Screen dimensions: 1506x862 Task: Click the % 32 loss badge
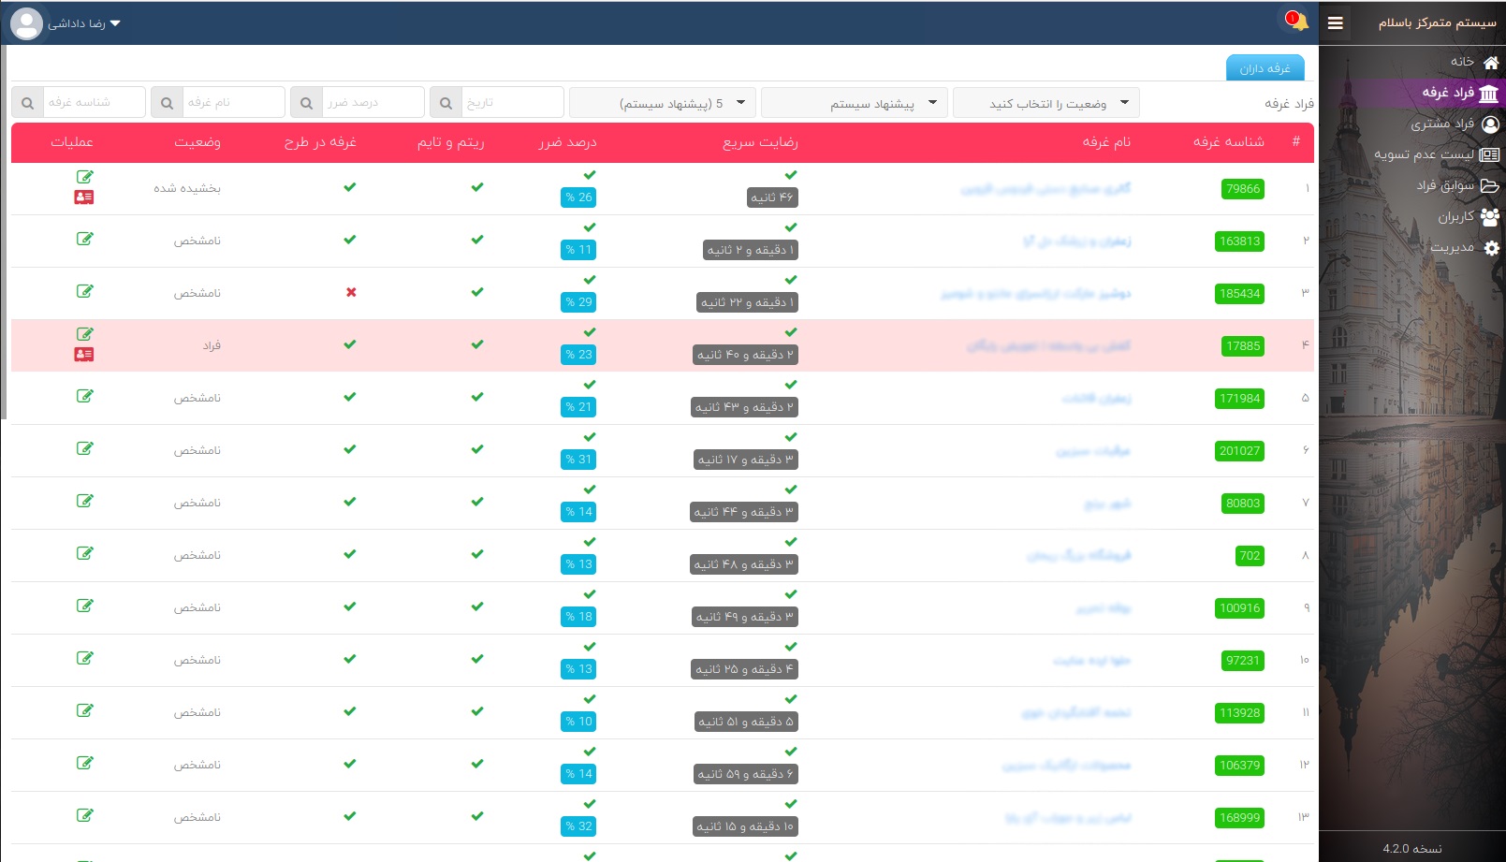[579, 826]
